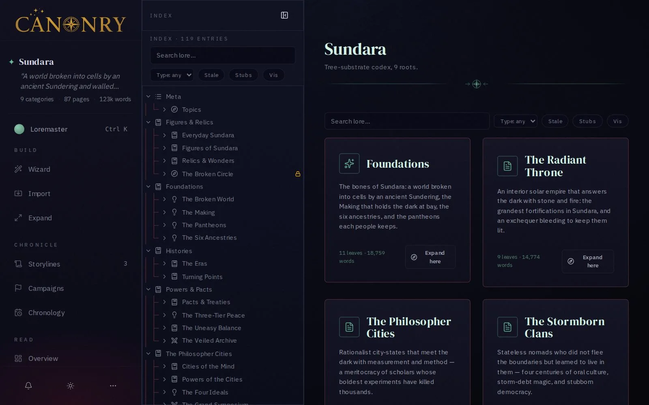Open the Type: any dropdown in the index panel
The width and height of the screenshot is (649, 405).
[172, 75]
